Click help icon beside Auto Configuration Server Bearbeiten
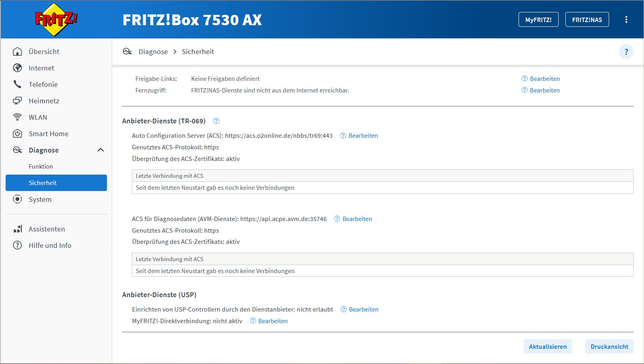The width and height of the screenshot is (644, 364). 343,136
